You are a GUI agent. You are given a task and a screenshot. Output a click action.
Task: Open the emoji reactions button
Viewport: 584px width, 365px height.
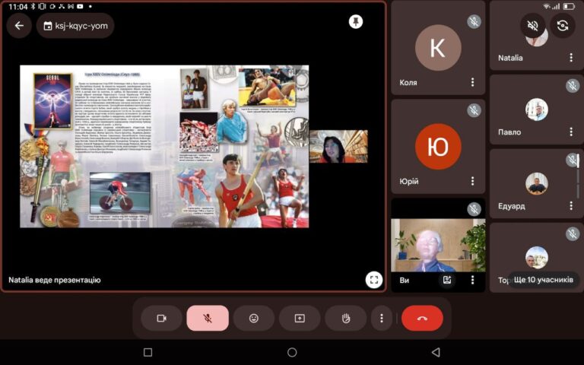(x=254, y=319)
